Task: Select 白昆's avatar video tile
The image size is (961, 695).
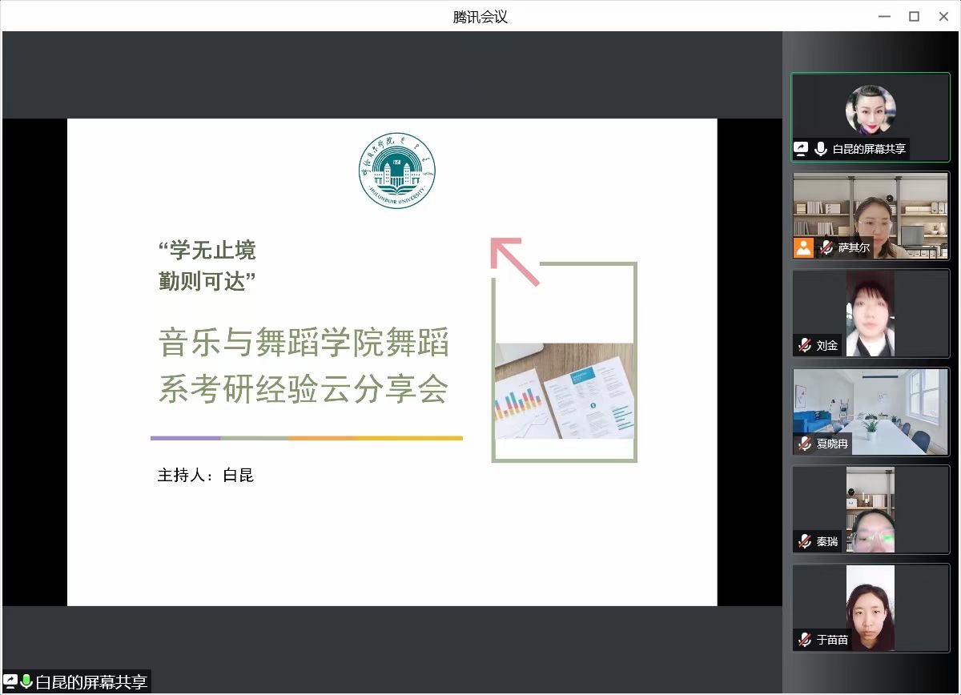Action: click(871, 110)
